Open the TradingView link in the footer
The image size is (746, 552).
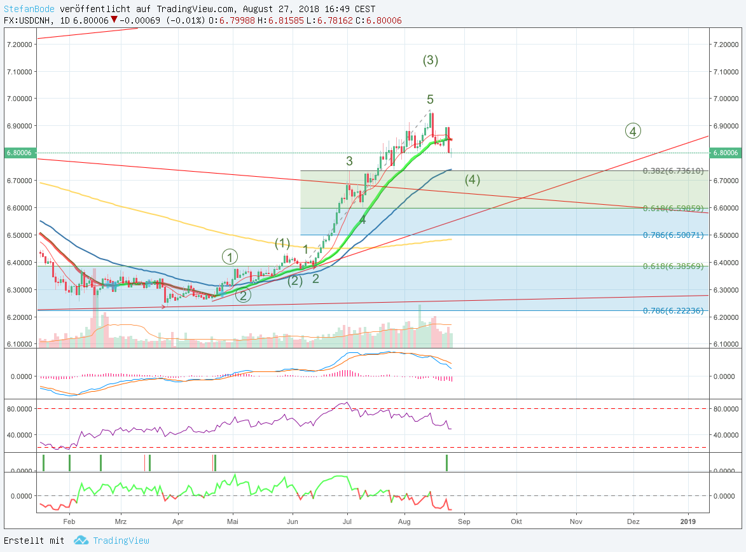click(x=121, y=541)
